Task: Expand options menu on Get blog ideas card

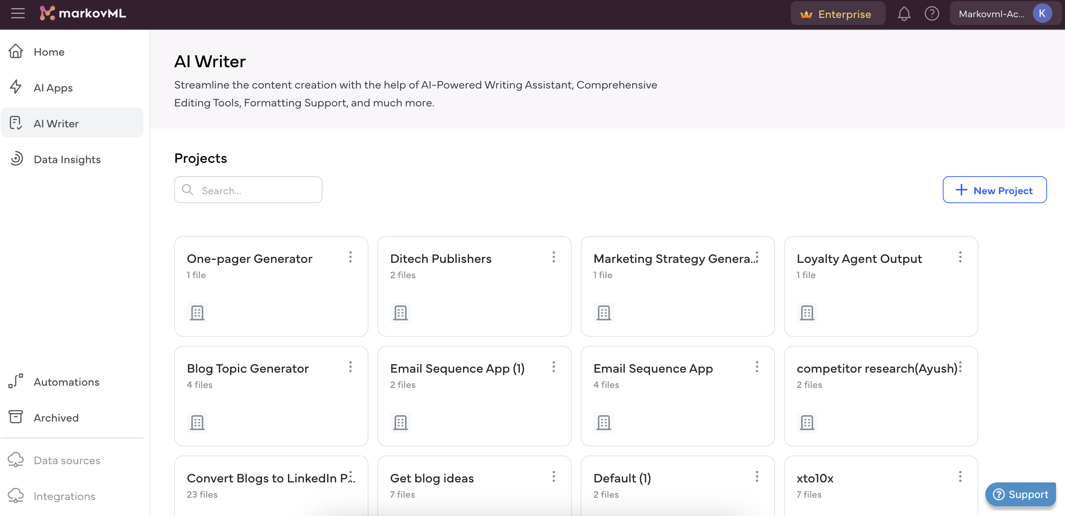Action: (x=553, y=477)
